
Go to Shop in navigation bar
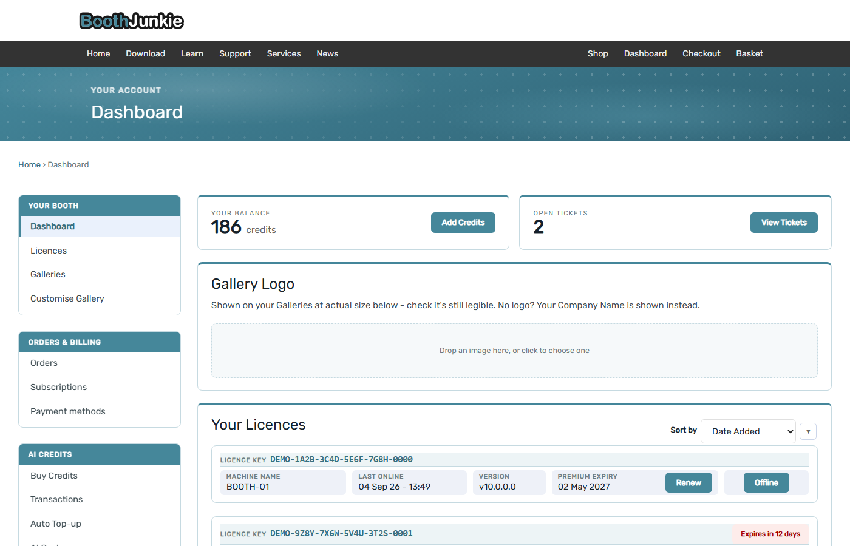[x=597, y=53]
